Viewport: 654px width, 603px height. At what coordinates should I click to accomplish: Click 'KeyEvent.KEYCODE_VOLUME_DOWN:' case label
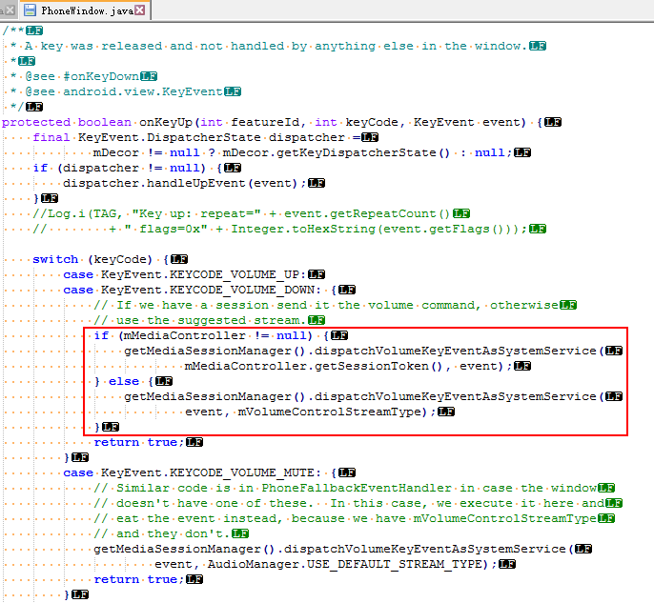(212, 290)
